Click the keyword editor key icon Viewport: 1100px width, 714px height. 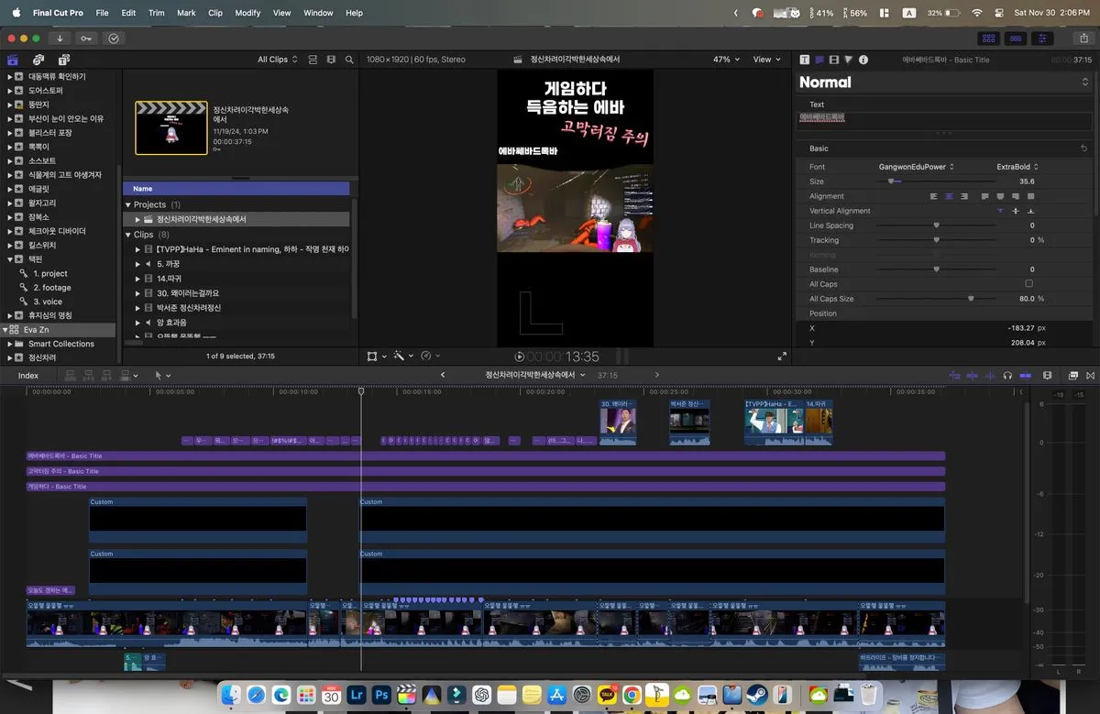tap(86, 38)
